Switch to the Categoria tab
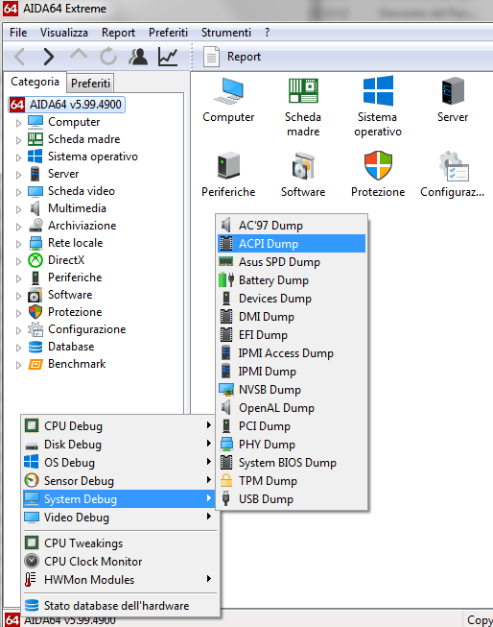 point(35,82)
